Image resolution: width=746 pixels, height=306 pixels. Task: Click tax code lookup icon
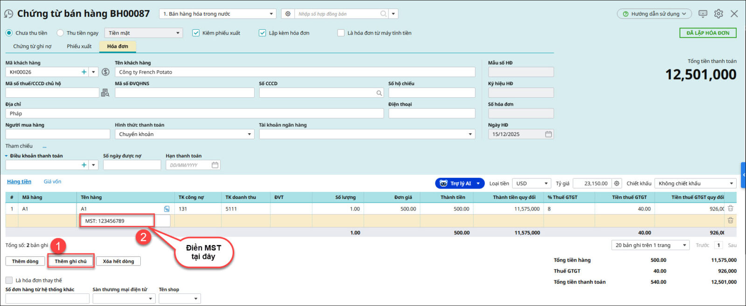pos(105,93)
